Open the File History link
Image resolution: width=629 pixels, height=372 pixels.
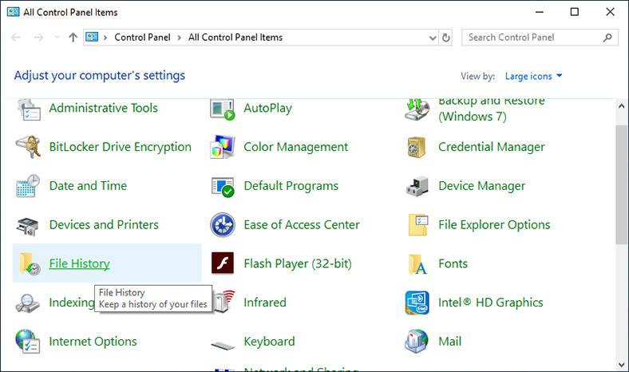(80, 263)
